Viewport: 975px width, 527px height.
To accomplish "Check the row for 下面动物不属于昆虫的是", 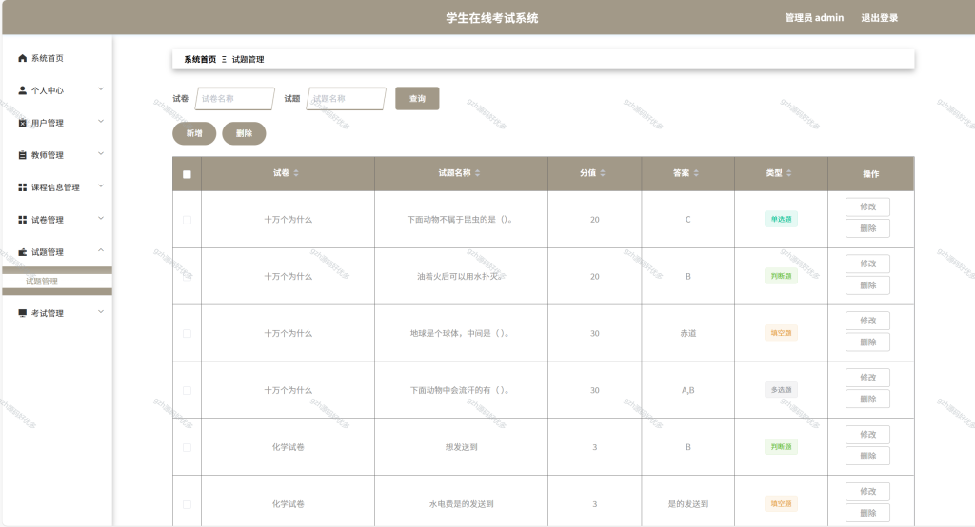I will click(187, 220).
